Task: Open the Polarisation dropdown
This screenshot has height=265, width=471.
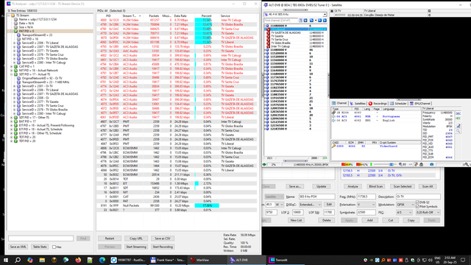Action: pyautogui.click(x=366, y=205)
